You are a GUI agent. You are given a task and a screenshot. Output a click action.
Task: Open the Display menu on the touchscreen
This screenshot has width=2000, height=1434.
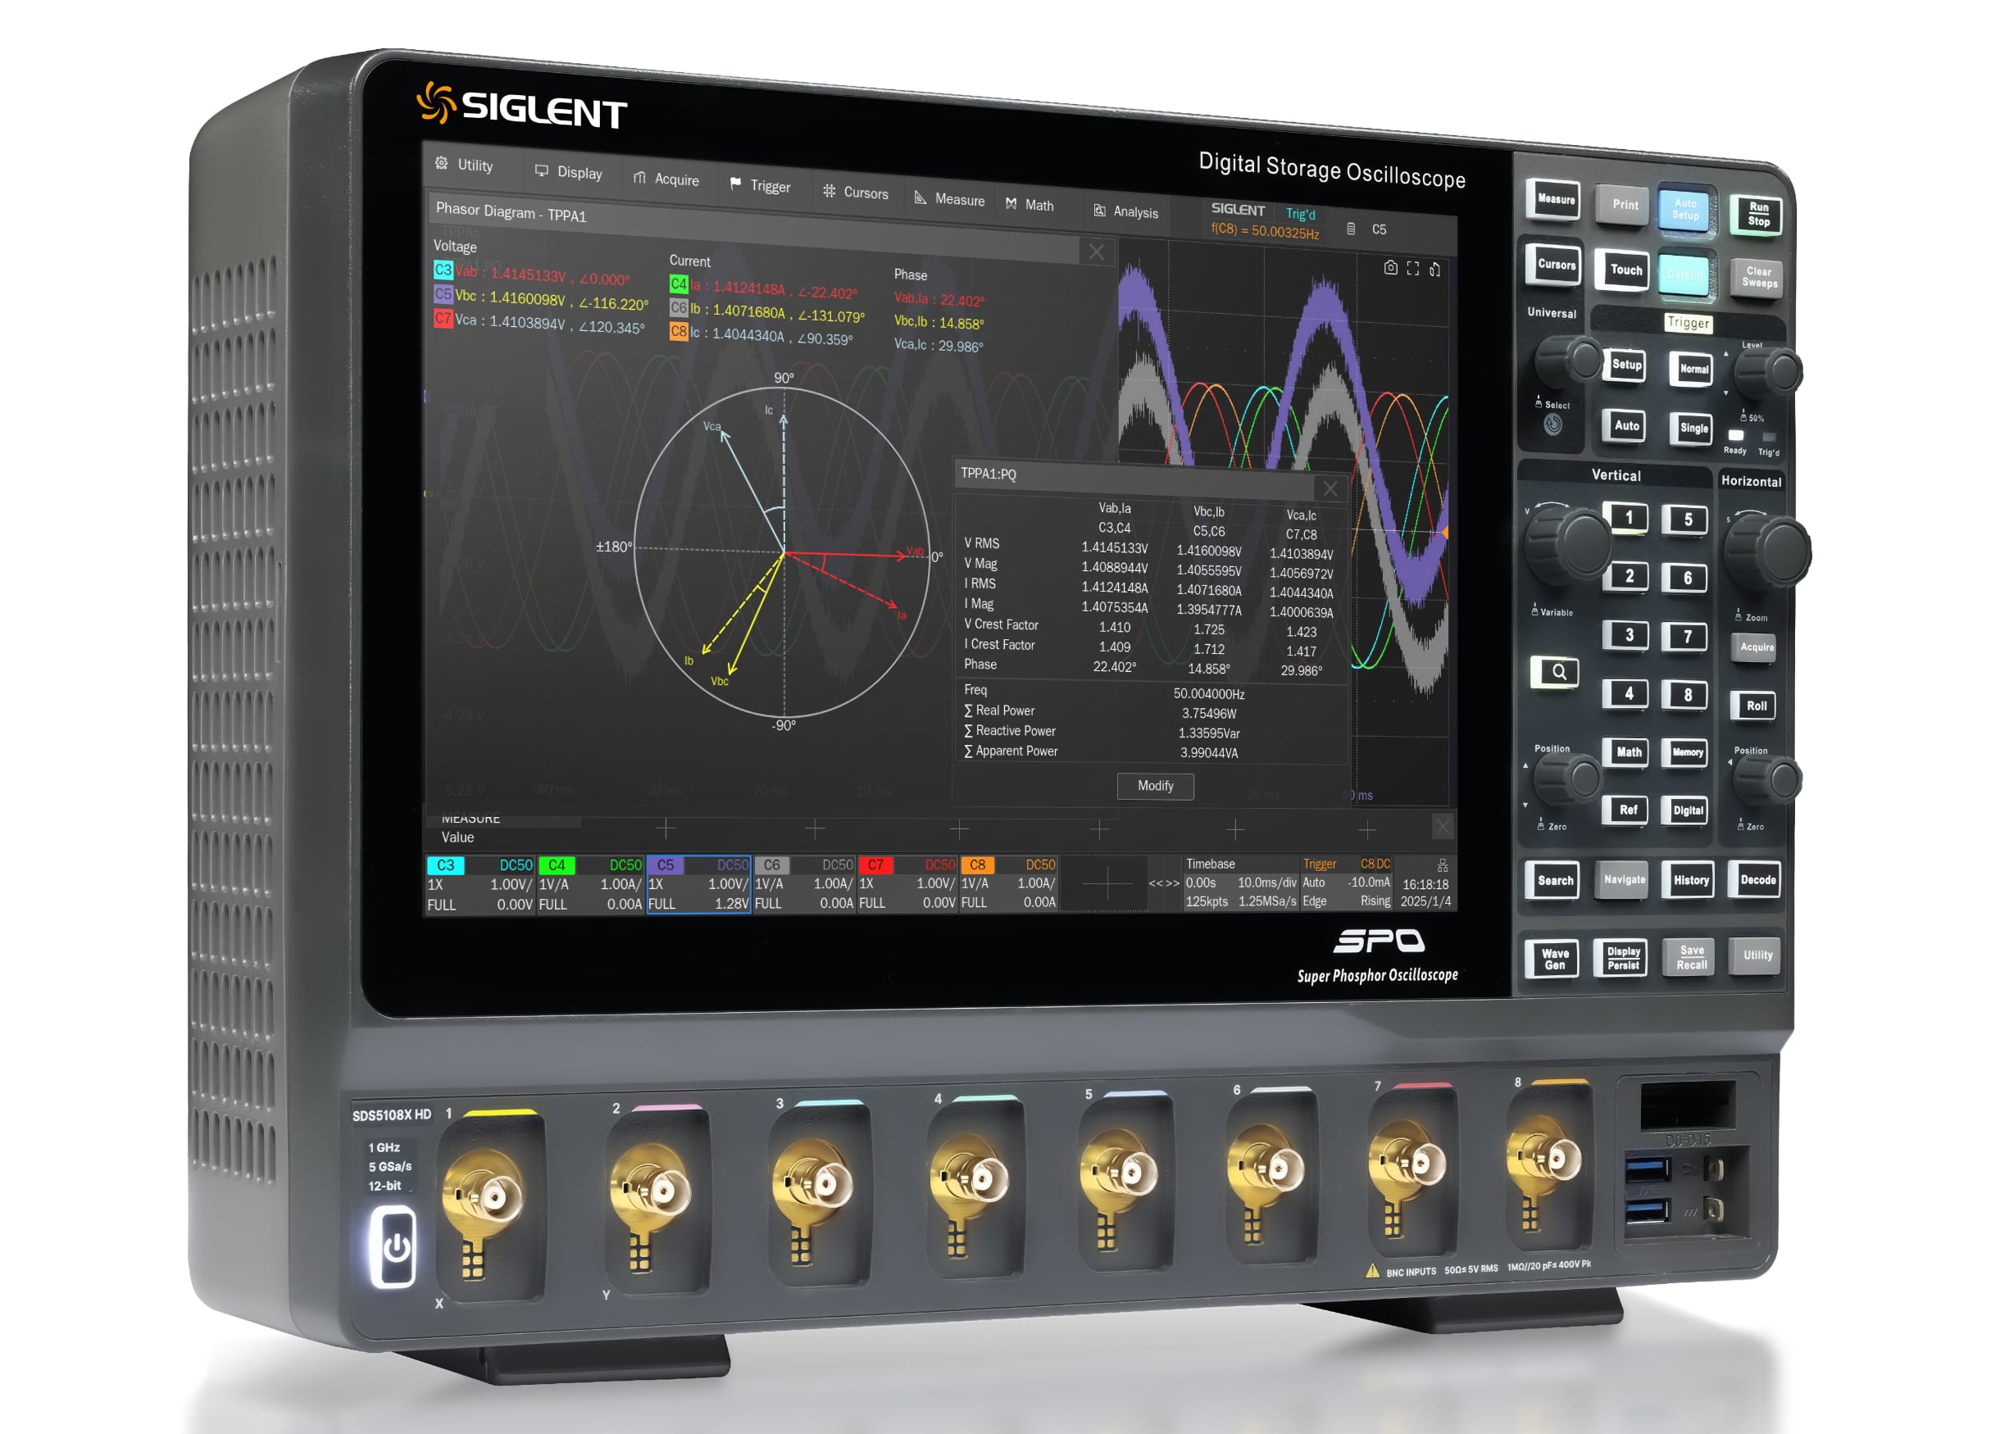(569, 172)
